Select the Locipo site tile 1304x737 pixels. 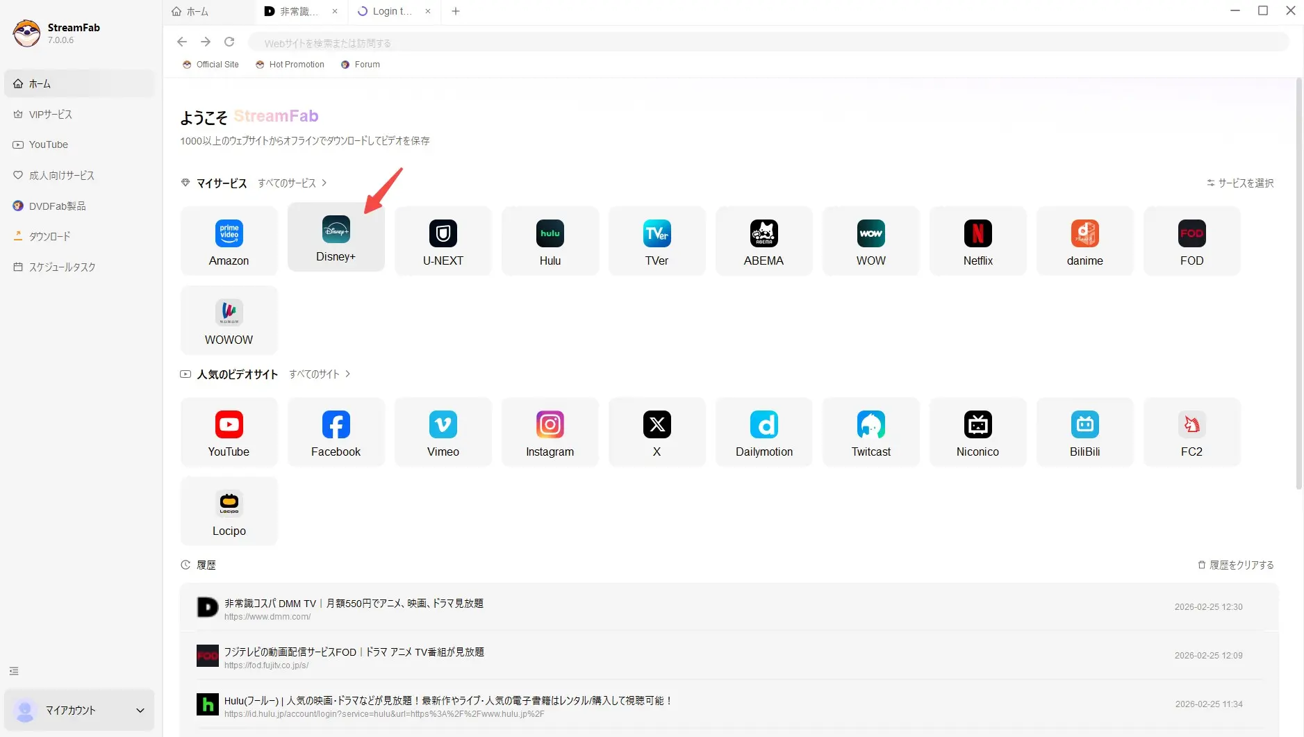(229, 511)
